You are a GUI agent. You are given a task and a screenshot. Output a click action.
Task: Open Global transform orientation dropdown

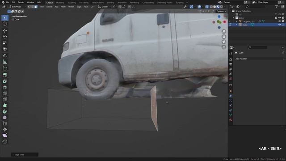(x=104, y=7)
